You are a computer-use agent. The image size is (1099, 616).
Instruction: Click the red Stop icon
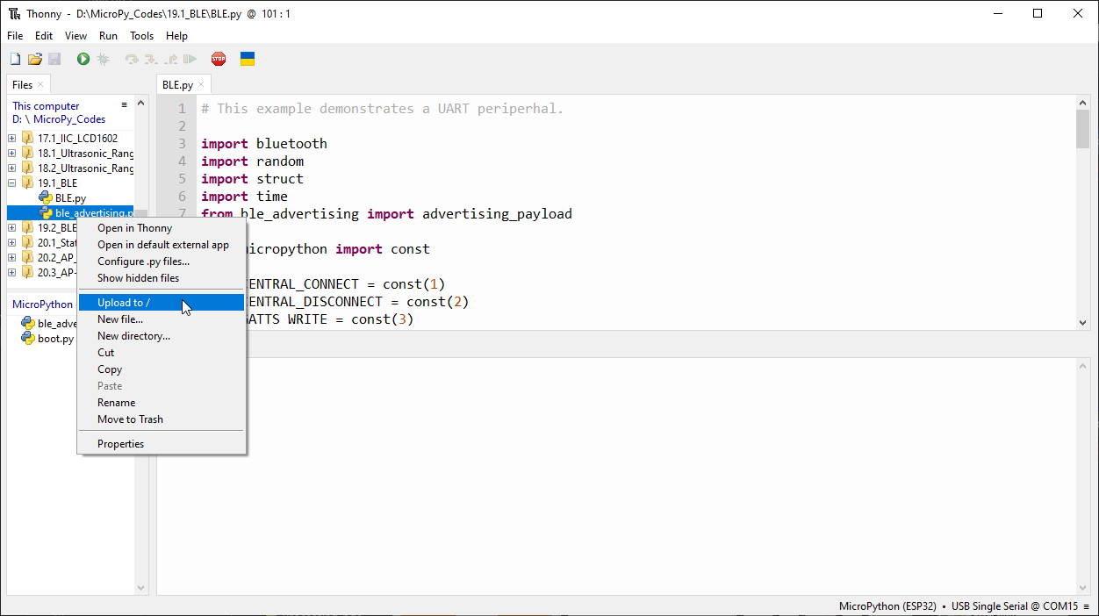[219, 59]
